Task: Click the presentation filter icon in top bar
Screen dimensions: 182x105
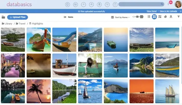Action: click(107, 4)
